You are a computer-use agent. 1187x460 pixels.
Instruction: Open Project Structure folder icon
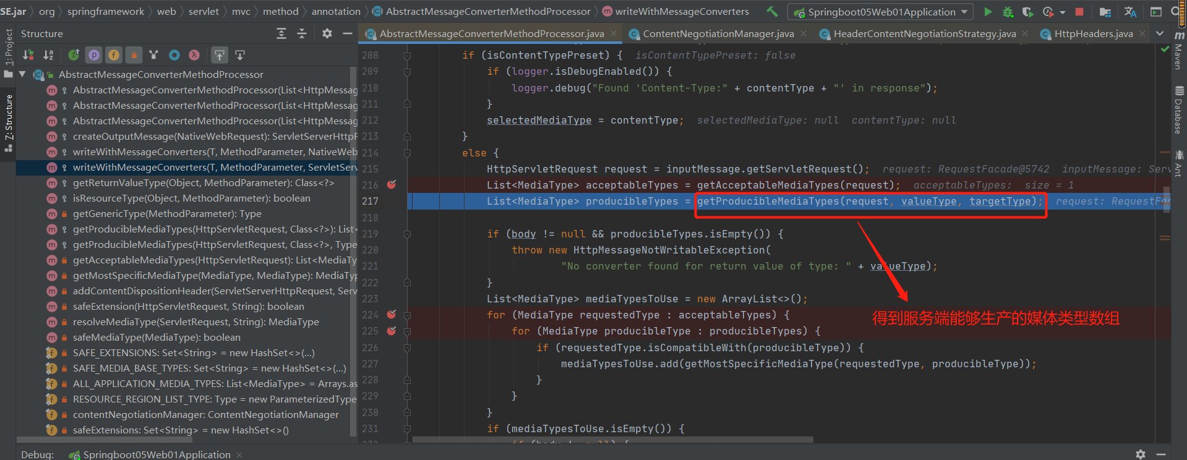point(1105,12)
